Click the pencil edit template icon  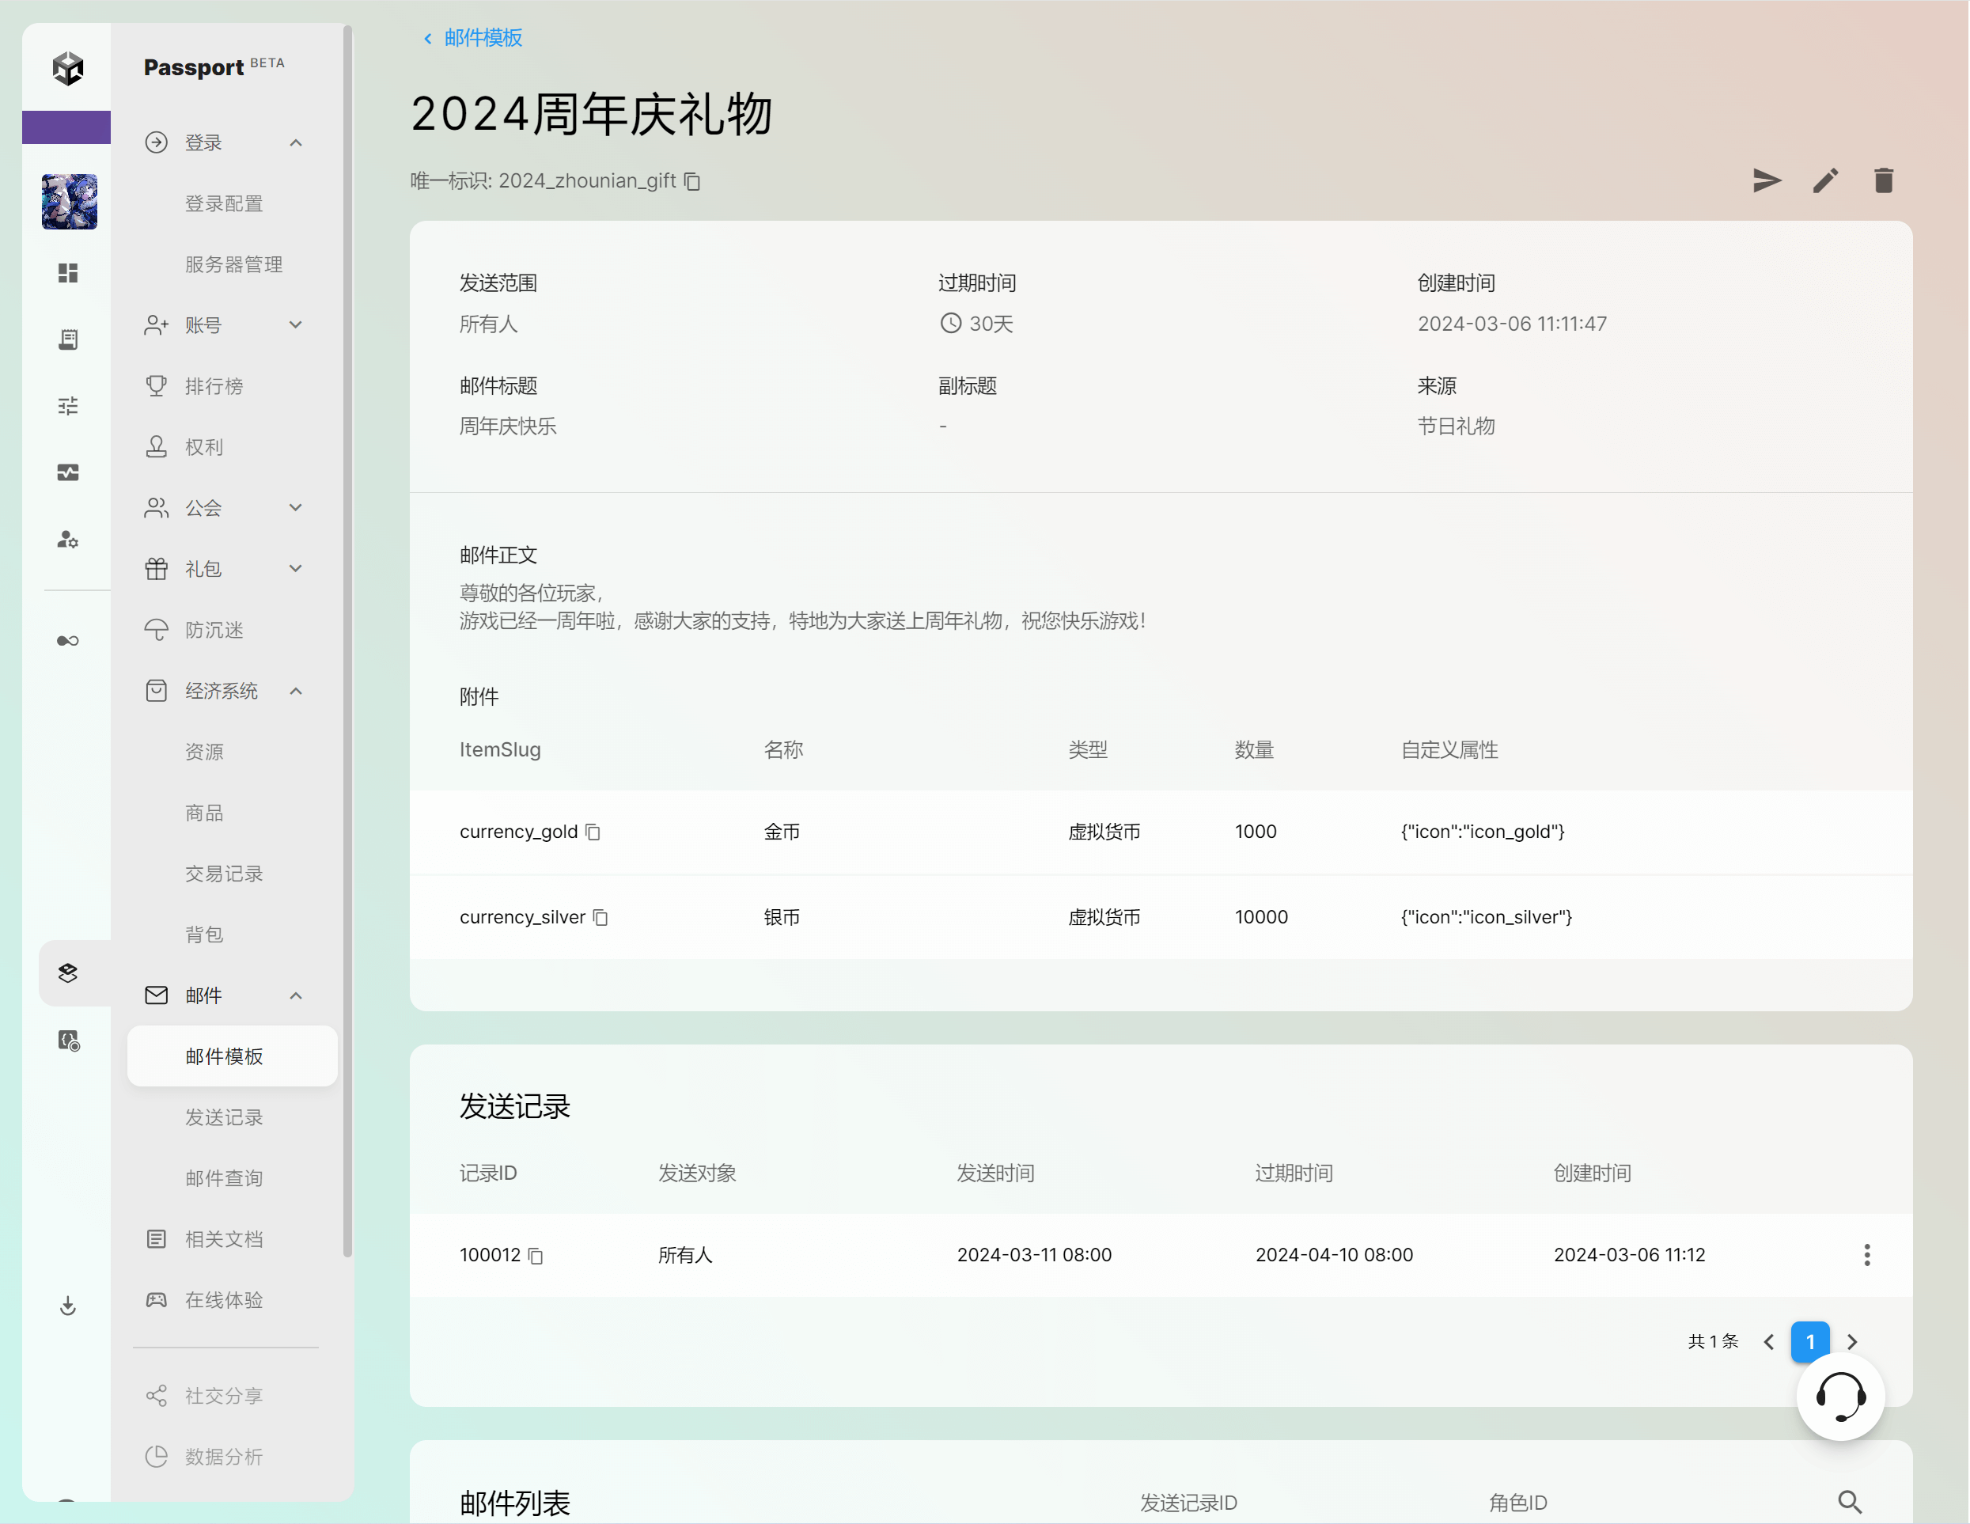1824,180
